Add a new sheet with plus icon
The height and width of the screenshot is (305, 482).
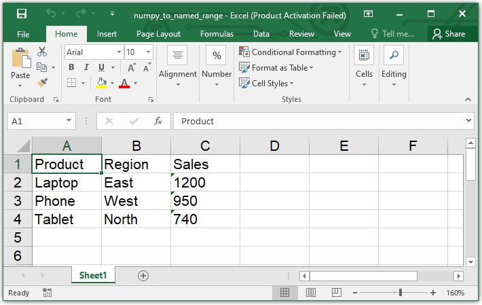[143, 275]
